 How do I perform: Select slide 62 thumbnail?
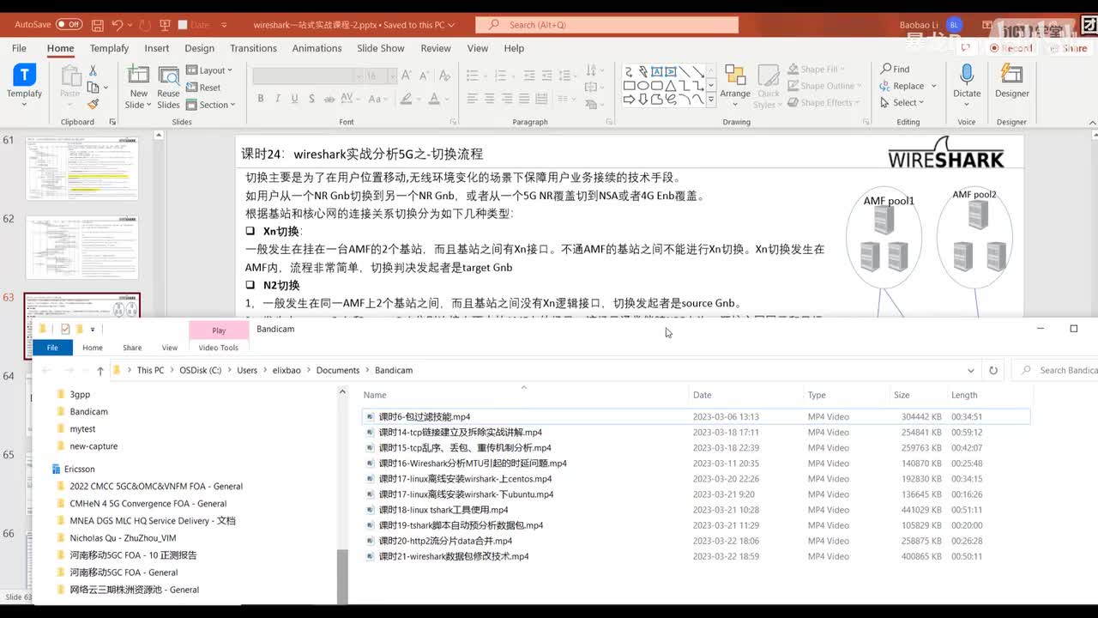click(81, 246)
